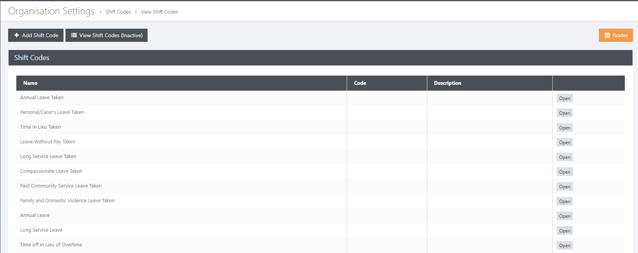Click the Add Shift Code button

coord(36,35)
